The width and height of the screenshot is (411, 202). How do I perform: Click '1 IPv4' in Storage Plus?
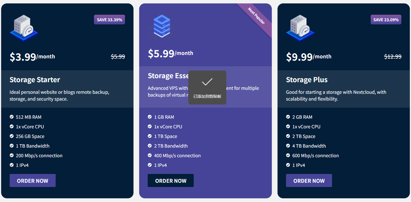299,165
